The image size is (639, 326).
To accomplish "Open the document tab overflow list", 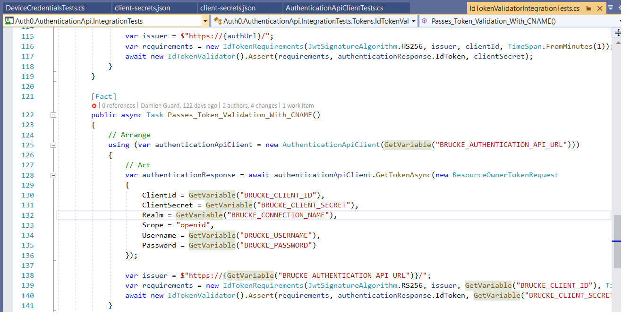I will (x=611, y=8).
